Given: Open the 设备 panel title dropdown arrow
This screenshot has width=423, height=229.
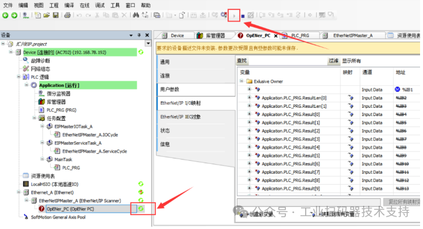Looking at the screenshot, I should [131, 36].
